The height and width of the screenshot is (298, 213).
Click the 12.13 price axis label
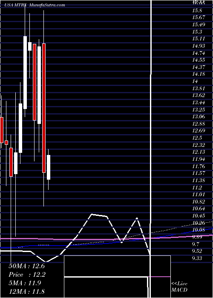point(199,152)
